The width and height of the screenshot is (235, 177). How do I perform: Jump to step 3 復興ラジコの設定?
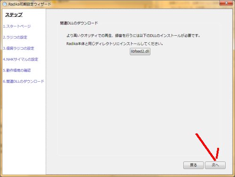[18, 48]
